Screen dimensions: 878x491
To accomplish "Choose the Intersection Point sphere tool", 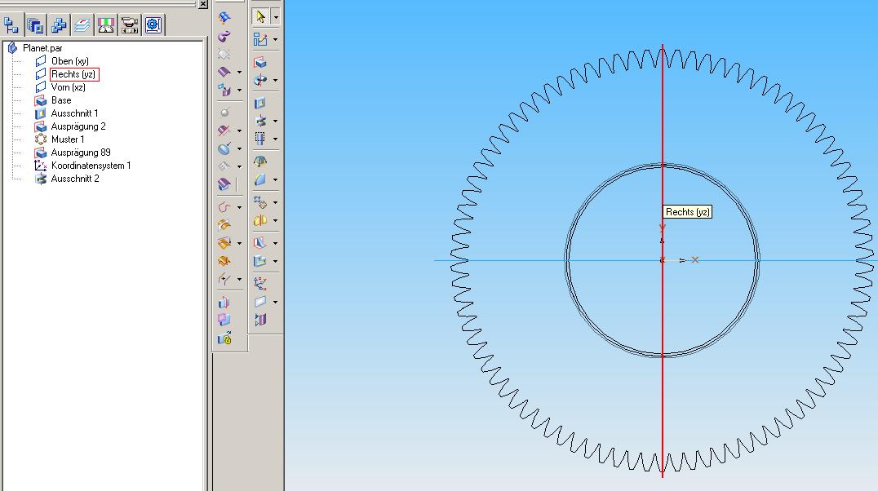I will click(224, 113).
